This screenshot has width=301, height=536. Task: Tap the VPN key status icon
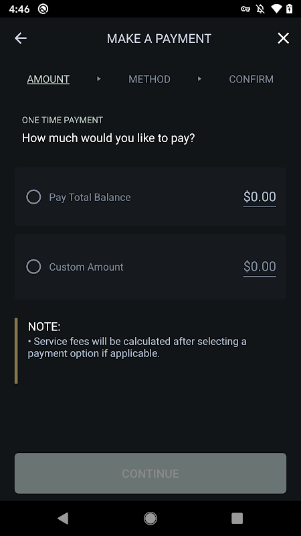pyautogui.click(x=245, y=9)
